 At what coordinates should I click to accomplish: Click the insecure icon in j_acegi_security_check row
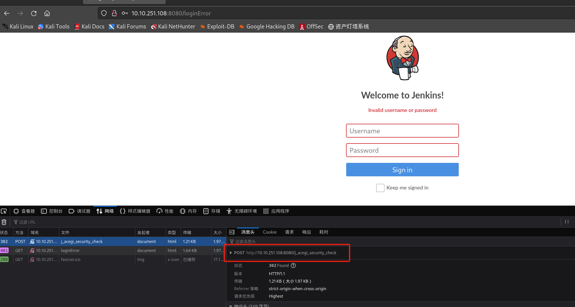click(x=32, y=241)
